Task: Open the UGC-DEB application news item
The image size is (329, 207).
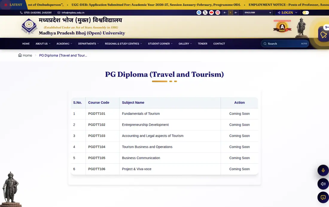Action: tap(156, 4)
